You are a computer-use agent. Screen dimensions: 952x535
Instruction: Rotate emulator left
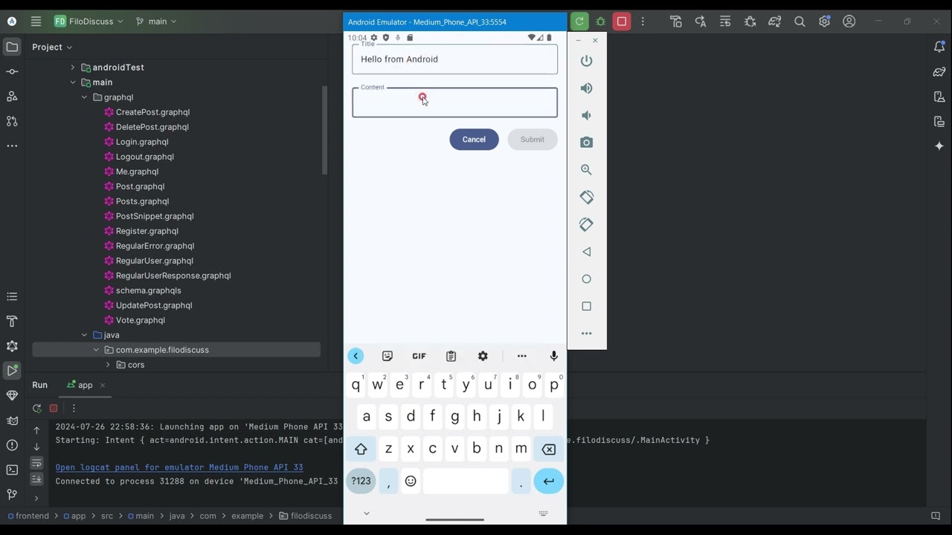click(x=587, y=197)
